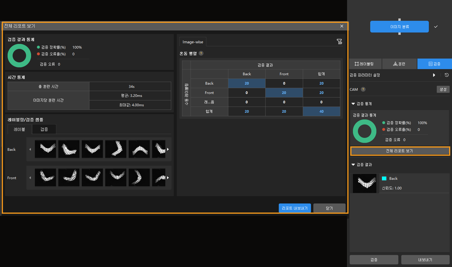Click the reset history icon beside validation parameters
This screenshot has height=267, width=452.
(x=446, y=75)
